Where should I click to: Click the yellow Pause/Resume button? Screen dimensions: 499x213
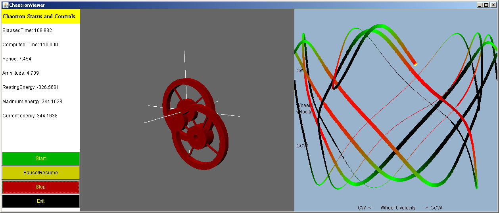coord(40,173)
